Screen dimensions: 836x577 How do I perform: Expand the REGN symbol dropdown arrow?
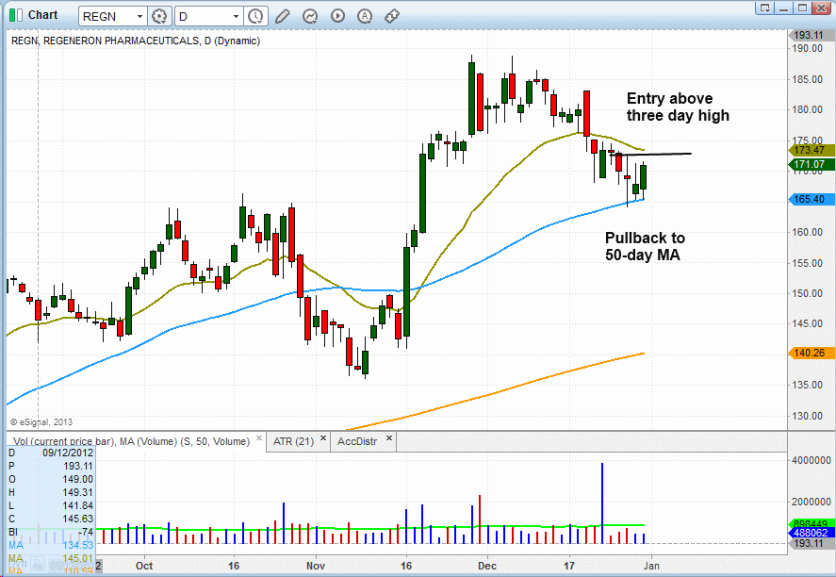[x=139, y=16]
